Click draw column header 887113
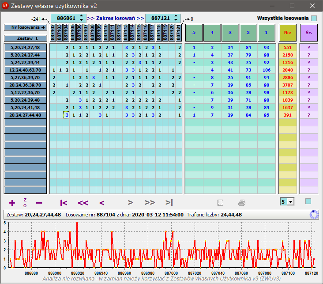Screen dimensions: 323x284 point(126,33)
